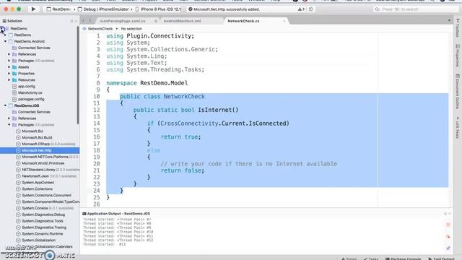This screenshot has width=462, height=260.
Task: Collapse the RestDemo.iOS project node
Action: point(5,105)
